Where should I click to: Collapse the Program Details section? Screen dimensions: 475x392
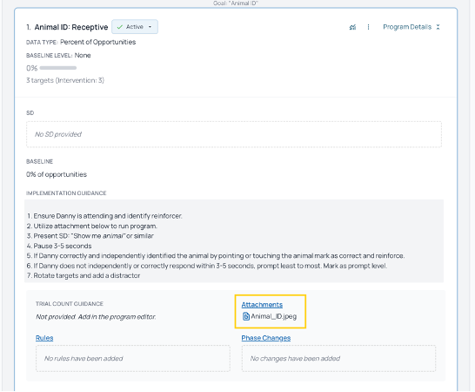(x=411, y=27)
